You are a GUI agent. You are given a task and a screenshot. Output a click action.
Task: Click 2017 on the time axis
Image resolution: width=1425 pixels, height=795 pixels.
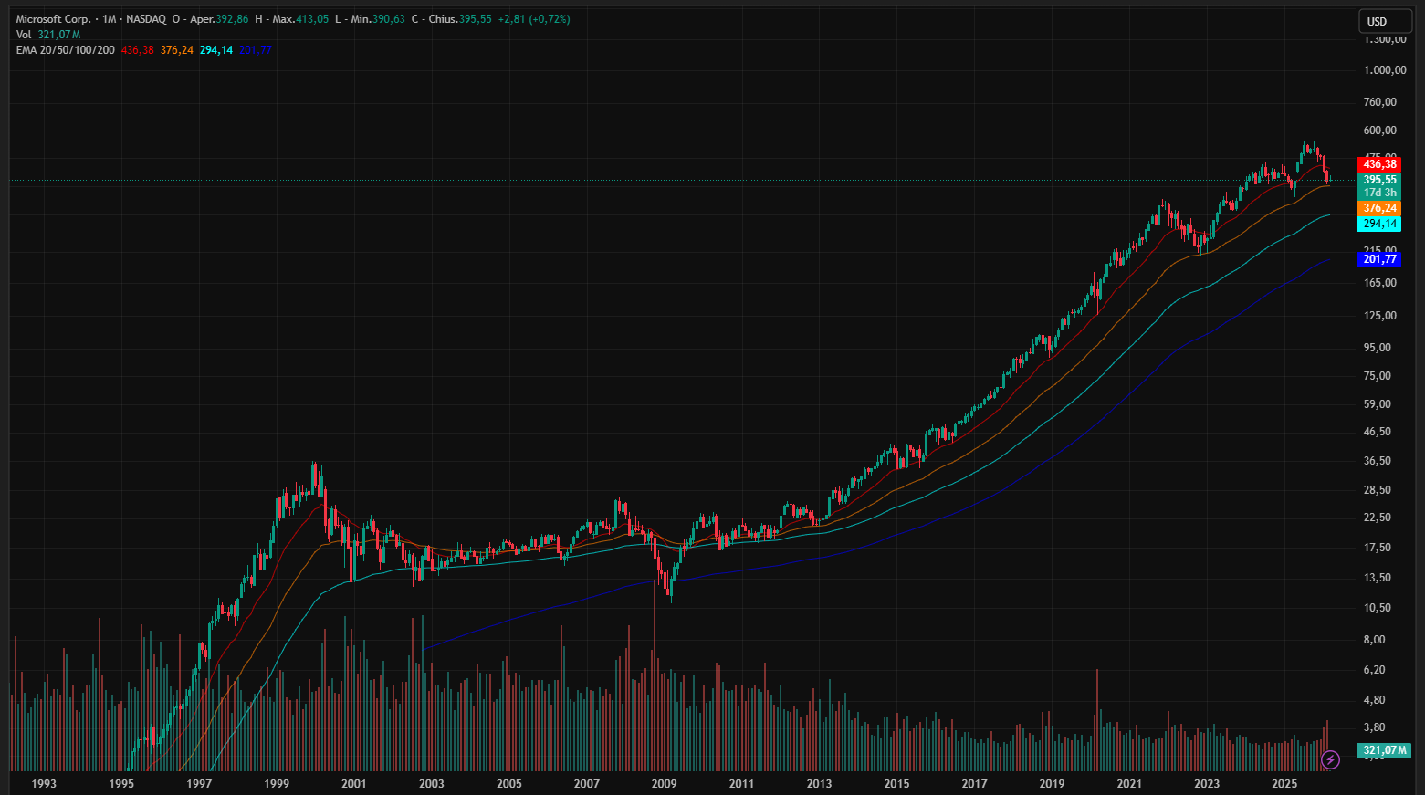tap(975, 783)
